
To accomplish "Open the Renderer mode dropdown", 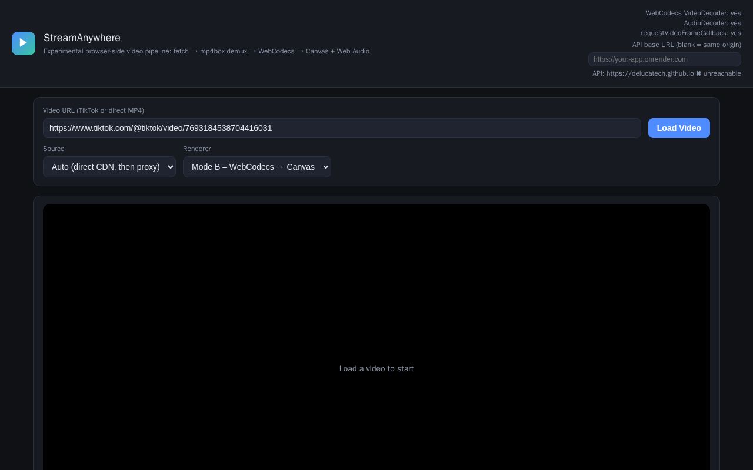I will coord(257,167).
